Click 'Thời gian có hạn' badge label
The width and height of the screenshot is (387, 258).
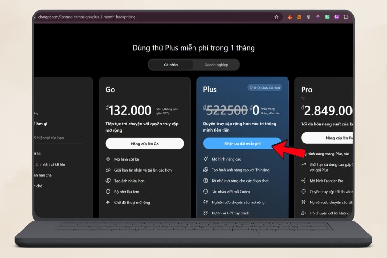267,88
